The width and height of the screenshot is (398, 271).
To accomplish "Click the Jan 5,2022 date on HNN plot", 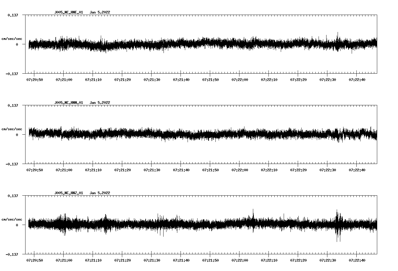I will pos(100,103).
